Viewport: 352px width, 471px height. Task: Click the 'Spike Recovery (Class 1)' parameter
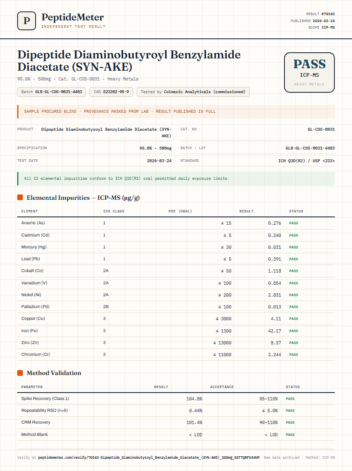45,399
